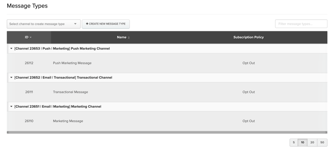Click Opt Out for Transactional Message
This screenshot has width=333, height=149.
point(248,92)
